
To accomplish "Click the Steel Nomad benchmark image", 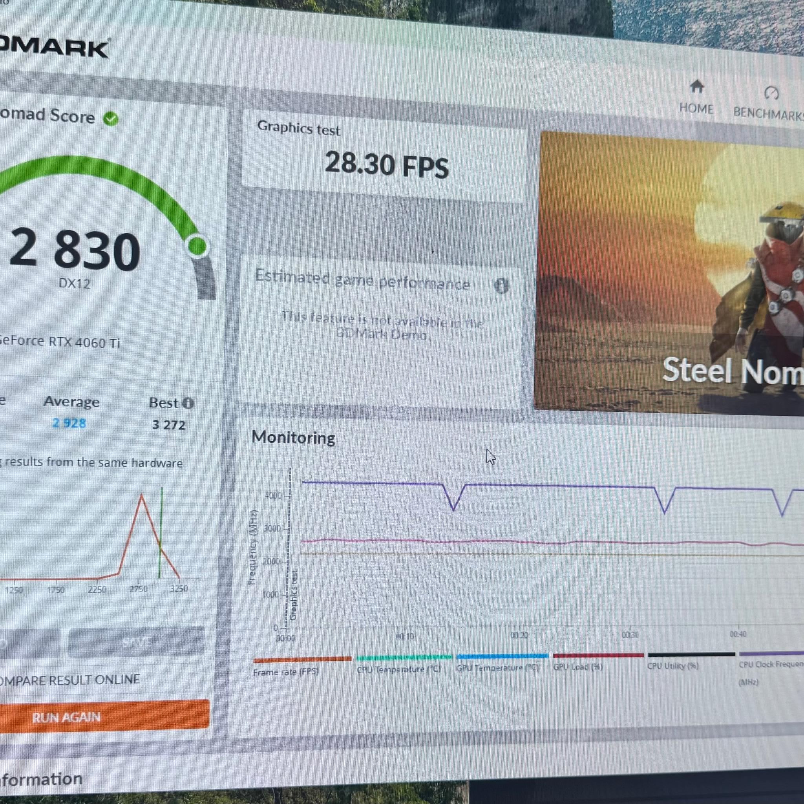I will click(669, 272).
